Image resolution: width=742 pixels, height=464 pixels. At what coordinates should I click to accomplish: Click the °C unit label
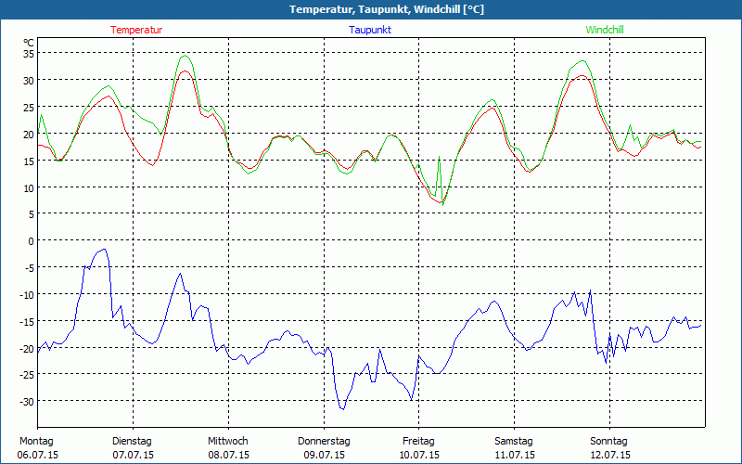tap(29, 43)
